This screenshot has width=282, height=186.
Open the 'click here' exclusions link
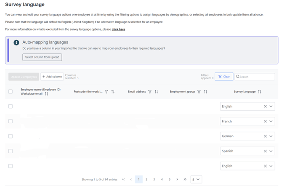tap(118, 29)
